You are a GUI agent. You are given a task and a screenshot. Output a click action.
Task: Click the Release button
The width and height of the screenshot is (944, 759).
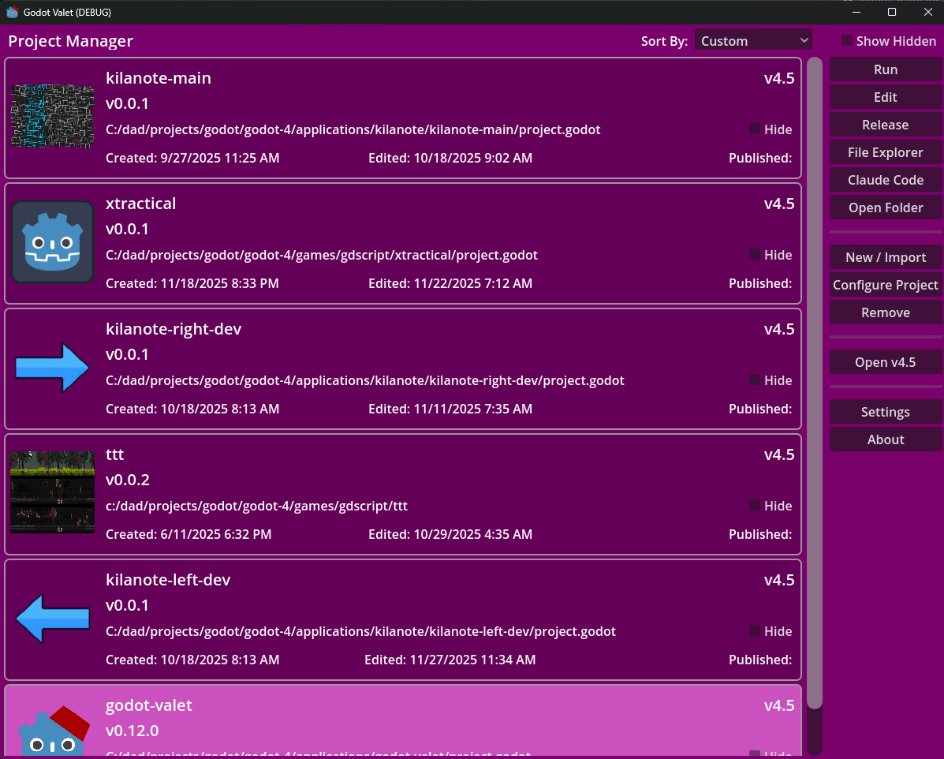[886, 125]
